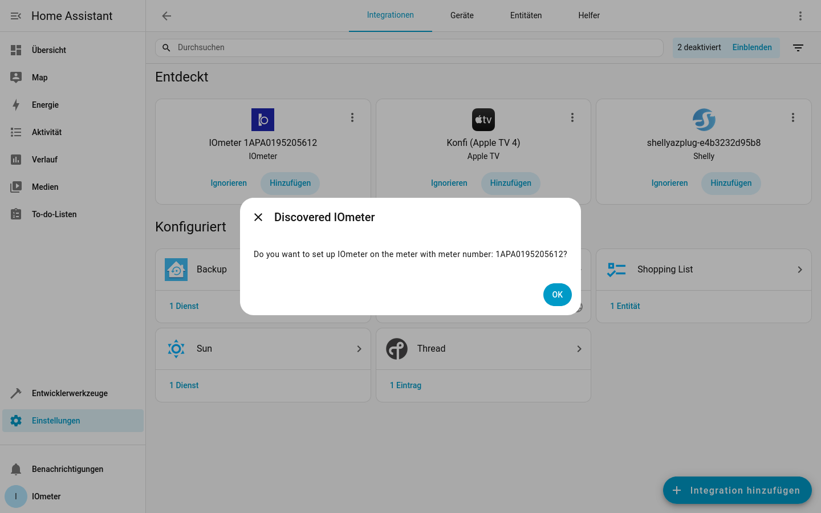
Task: Click the Sun integration icon
Action: coord(176,349)
